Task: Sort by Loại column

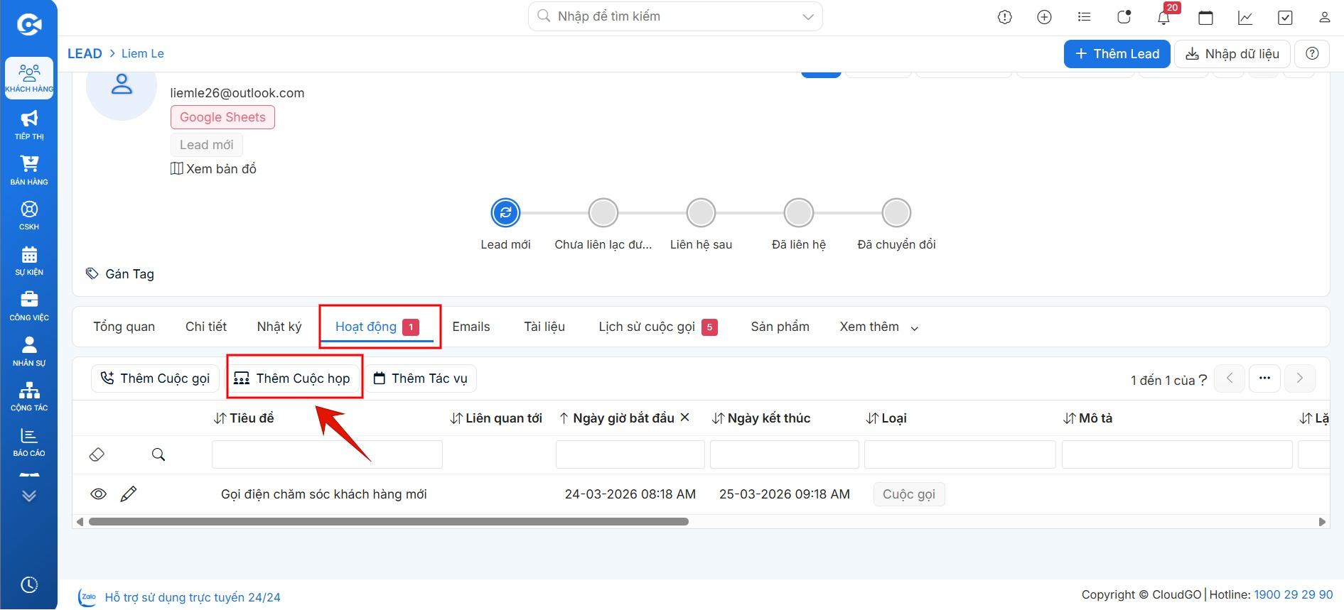Action: tap(886, 418)
